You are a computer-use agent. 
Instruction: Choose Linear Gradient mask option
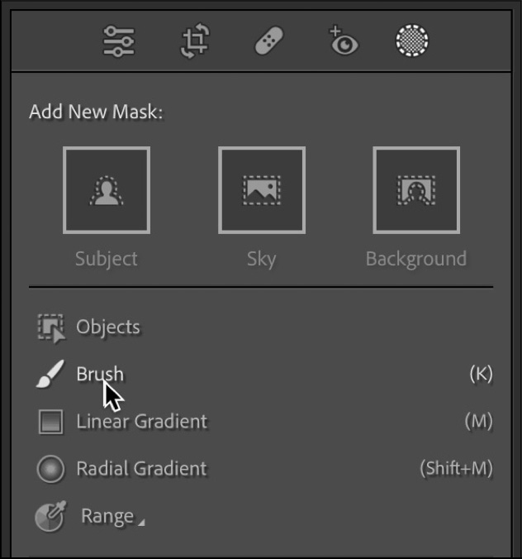point(141,422)
